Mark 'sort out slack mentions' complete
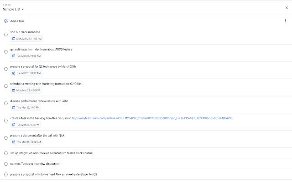The height and width of the screenshot is (182, 292). [6, 35]
